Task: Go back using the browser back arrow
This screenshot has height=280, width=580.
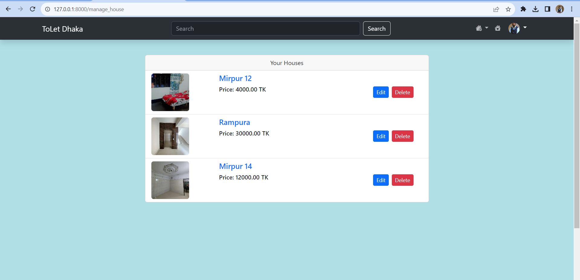Action: click(x=8, y=9)
